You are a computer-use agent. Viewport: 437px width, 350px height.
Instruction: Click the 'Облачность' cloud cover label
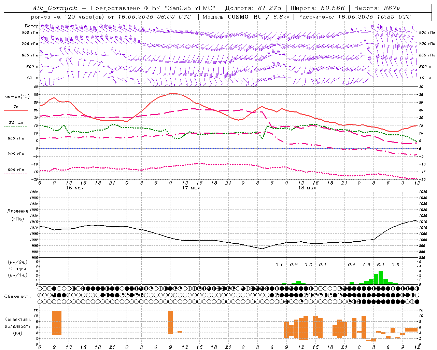[x=17, y=296]
